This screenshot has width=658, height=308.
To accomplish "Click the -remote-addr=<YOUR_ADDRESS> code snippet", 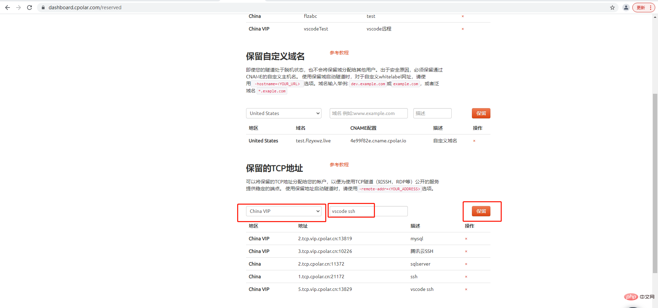I will click(390, 189).
